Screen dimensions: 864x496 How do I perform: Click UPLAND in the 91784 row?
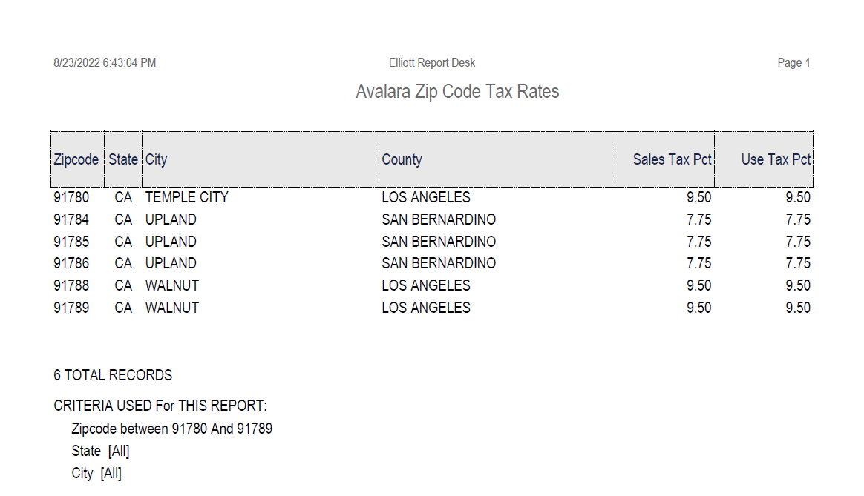171,219
